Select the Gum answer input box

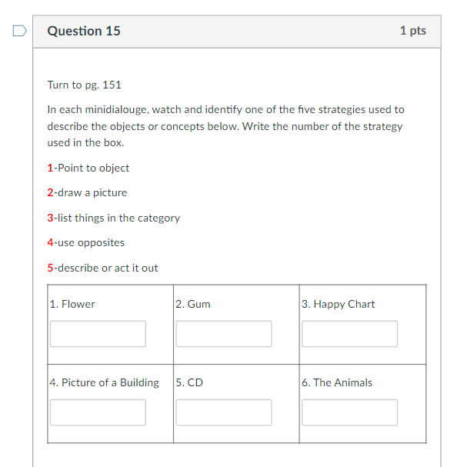coord(224,334)
